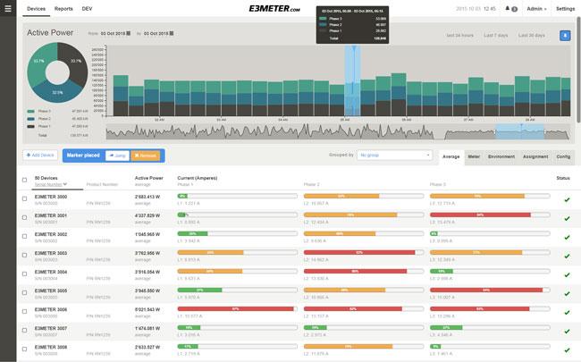
Task: Check the E3METER 3003 row checkbox
Action: pyautogui.click(x=24, y=255)
